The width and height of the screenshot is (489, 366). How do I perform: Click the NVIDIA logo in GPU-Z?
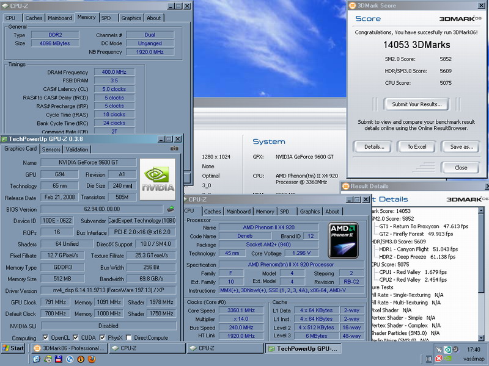[x=157, y=178]
